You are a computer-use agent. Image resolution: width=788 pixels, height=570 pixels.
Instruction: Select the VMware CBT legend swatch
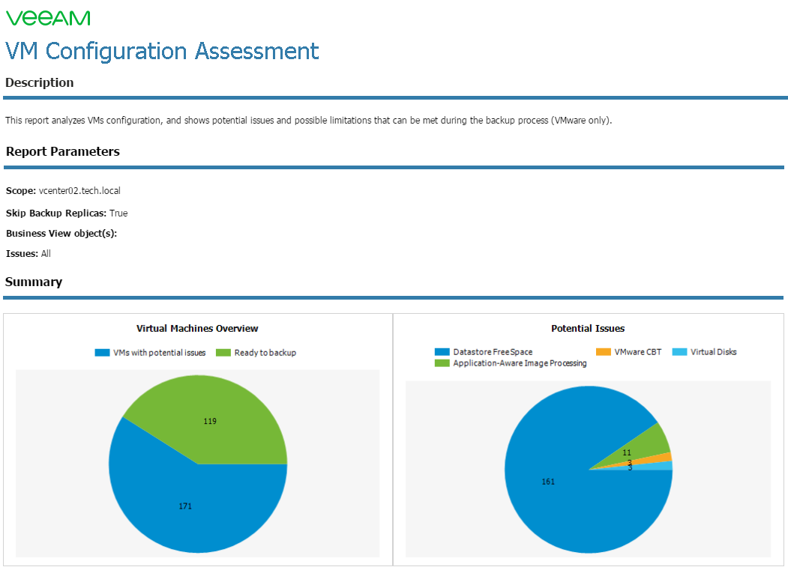603,351
